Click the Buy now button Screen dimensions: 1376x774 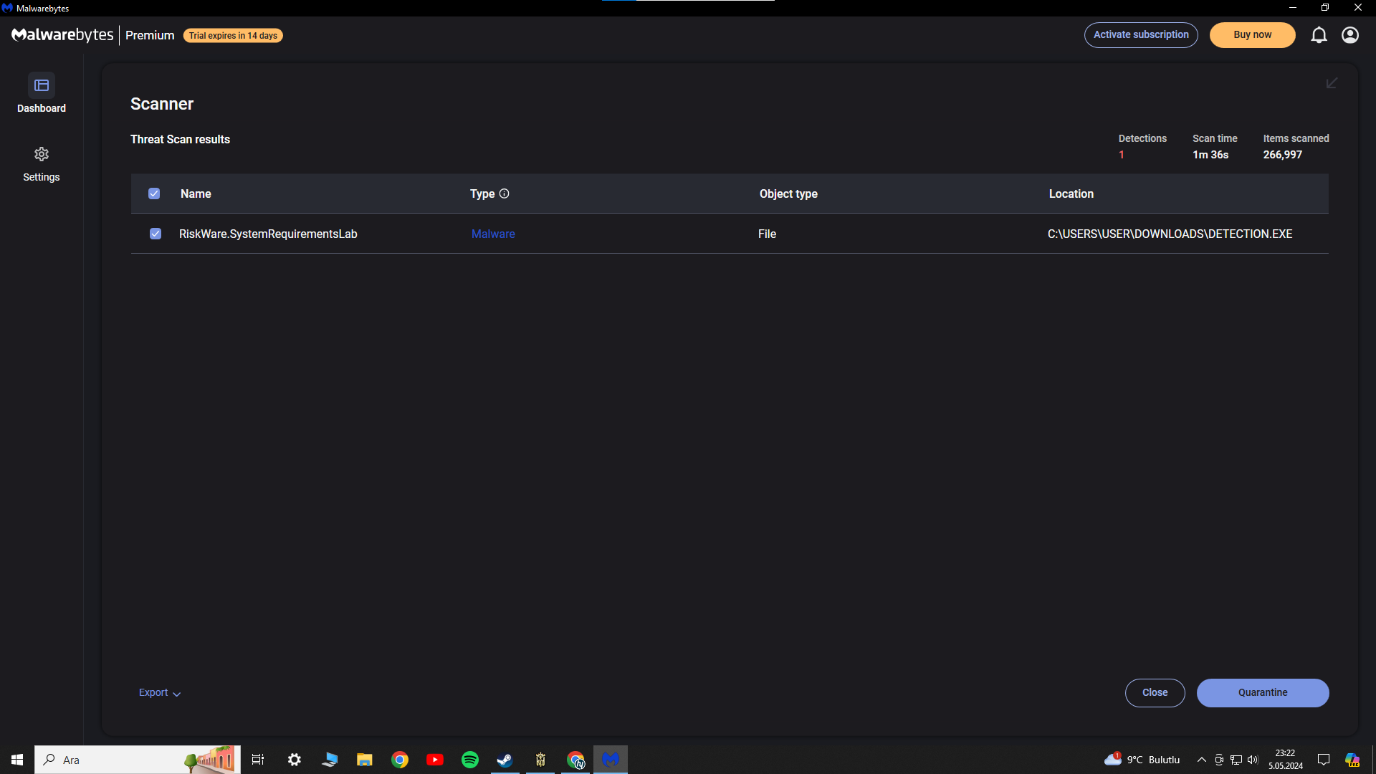1252,35
